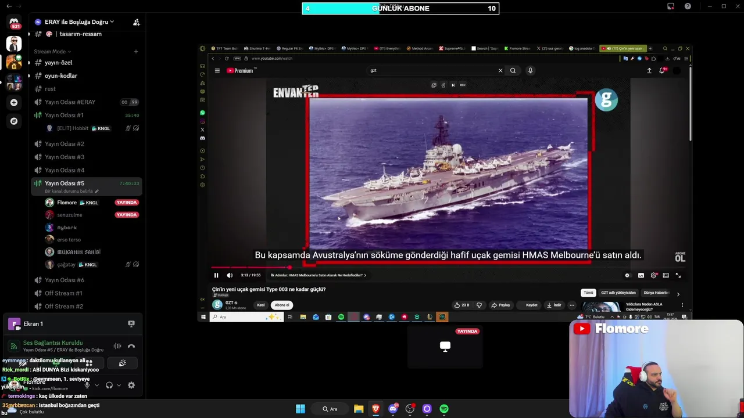Like the video showing 23 B likes
Image resolution: width=744 pixels, height=418 pixels.
point(462,305)
